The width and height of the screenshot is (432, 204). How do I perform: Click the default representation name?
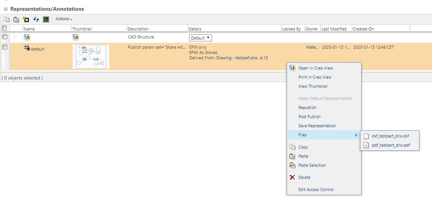click(38, 49)
